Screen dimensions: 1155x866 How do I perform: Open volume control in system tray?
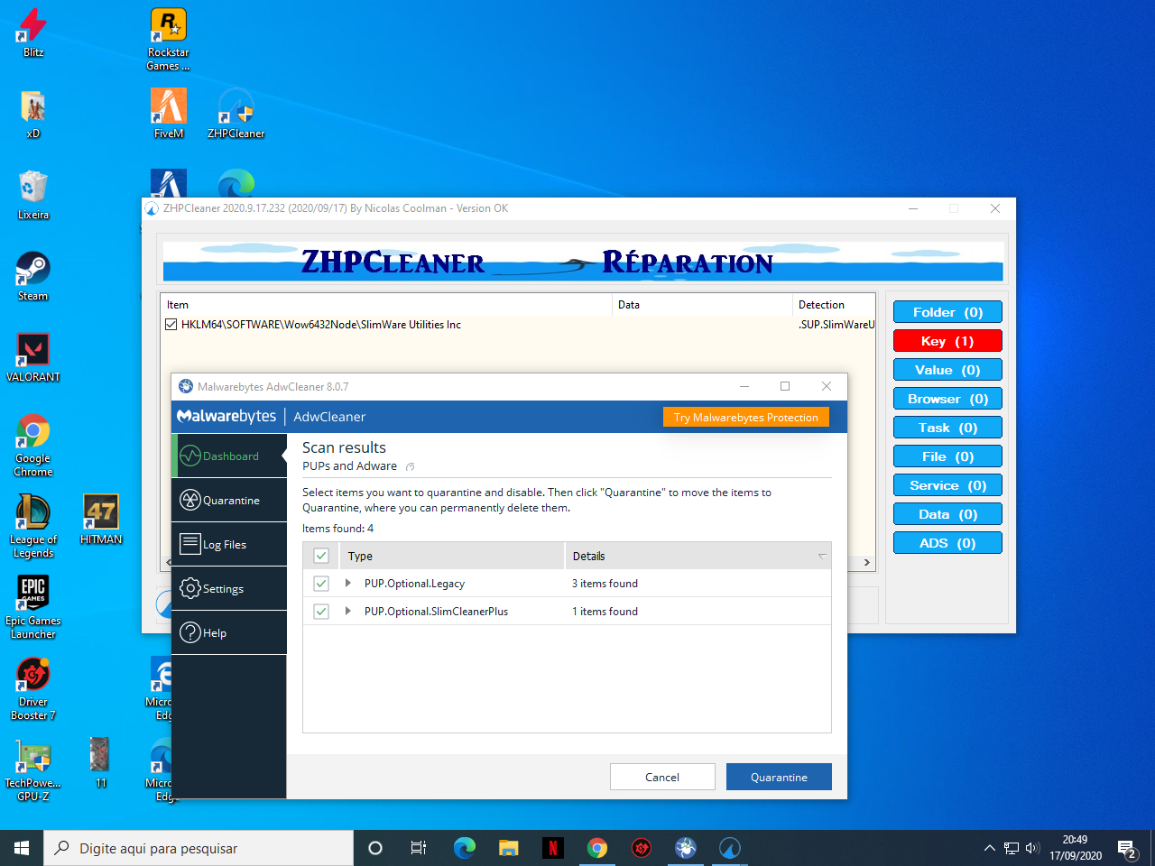1033,848
